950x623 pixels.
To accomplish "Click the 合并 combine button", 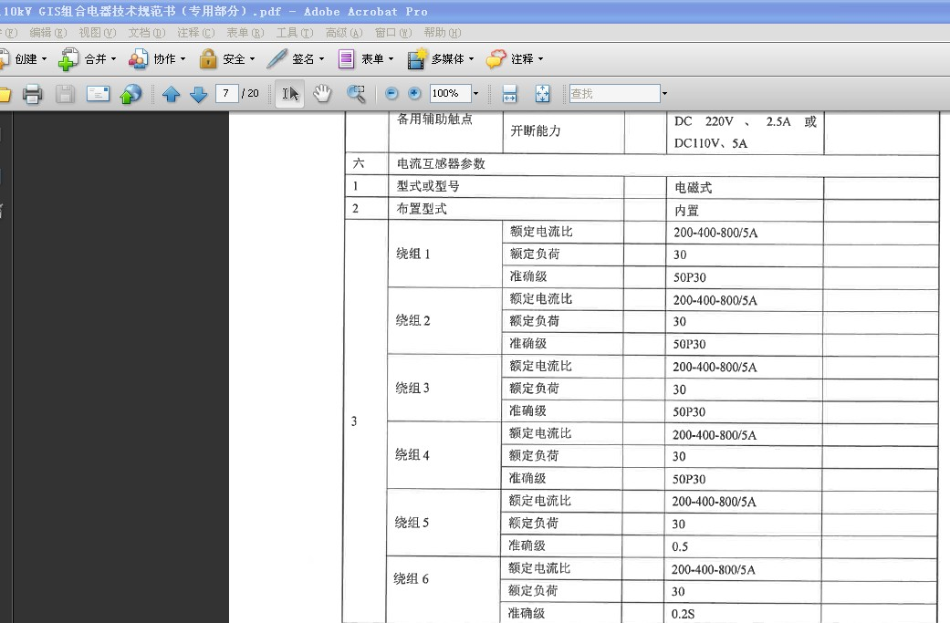I will pyautogui.click(x=94, y=59).
